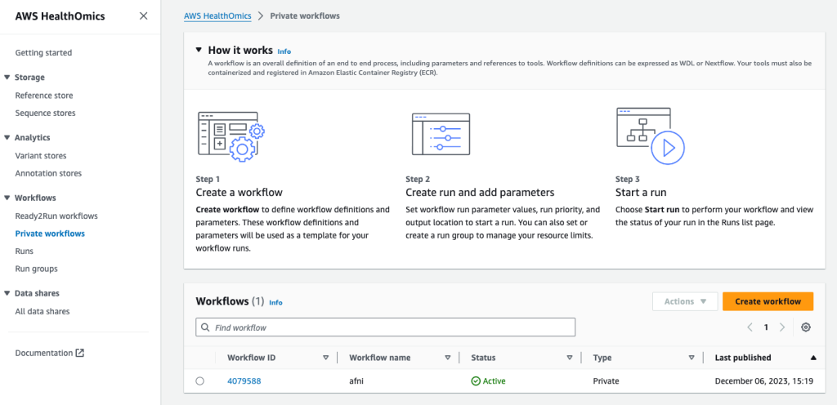Collapse the How it works section
This screenshot has width=837, height=405.
199,50
